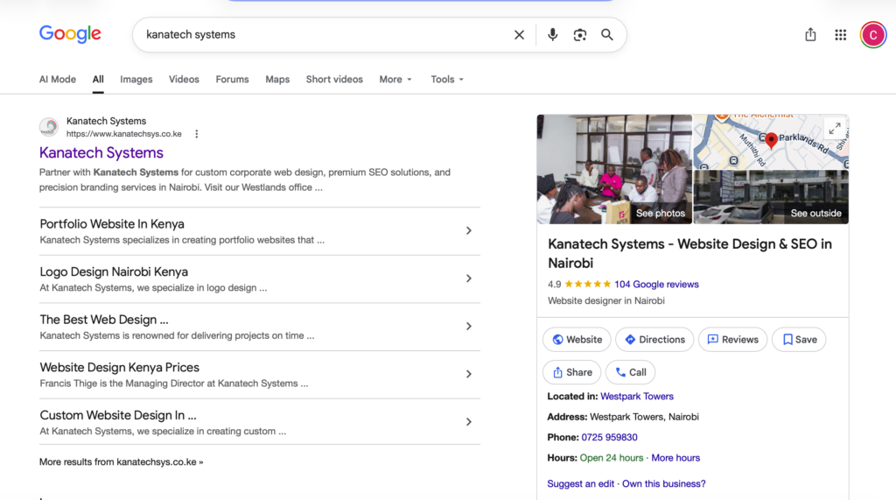Viewport: 896px width, 500px height.
Task: Click the More hours link
Action: coord(675,458)
